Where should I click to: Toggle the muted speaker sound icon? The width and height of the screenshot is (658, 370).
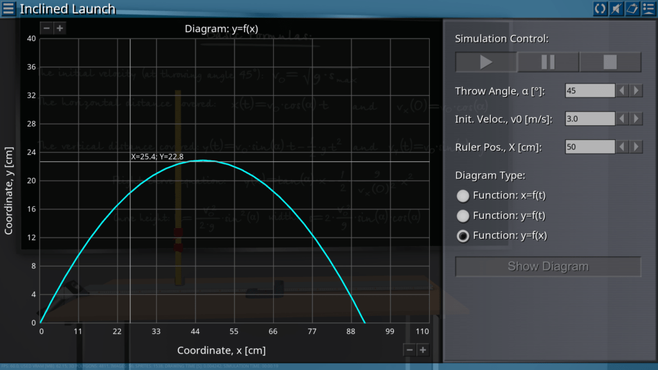pos(616,8)
